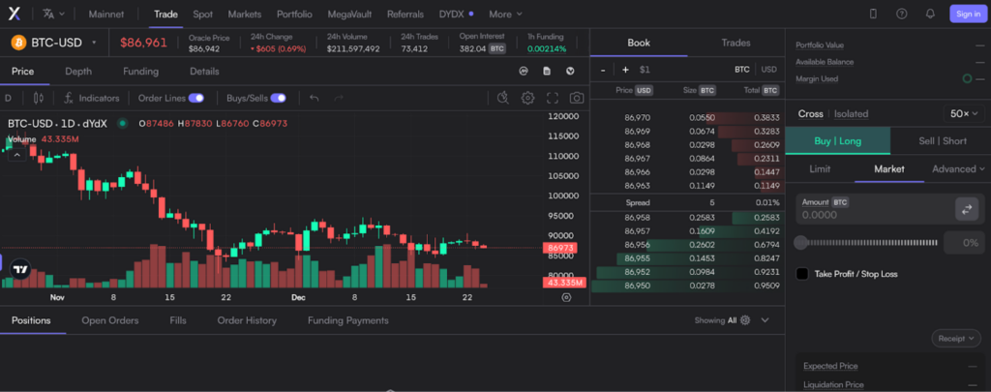991x392 pixels.
Task: Click the Sign in button
Action: coord(968,14)
